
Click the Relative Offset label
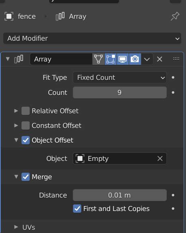click(x=55, y=111)
